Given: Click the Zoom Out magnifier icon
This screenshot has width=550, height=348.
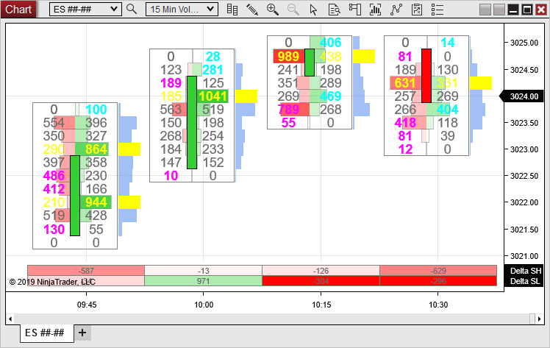Looking at the screenshot, I should coord(293,9).
